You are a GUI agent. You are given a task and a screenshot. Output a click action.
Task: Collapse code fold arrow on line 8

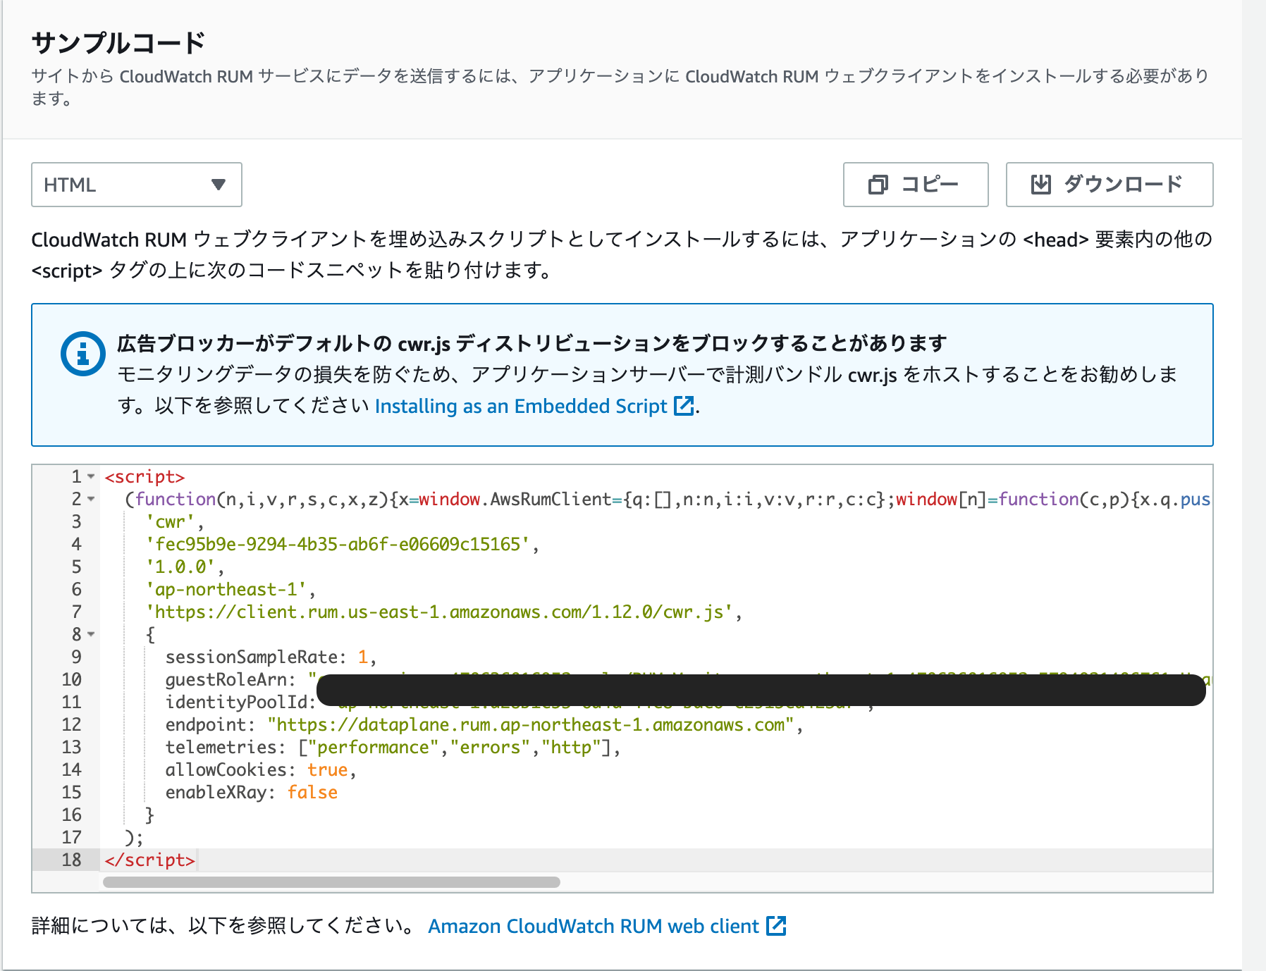click(x=91, y=635)
